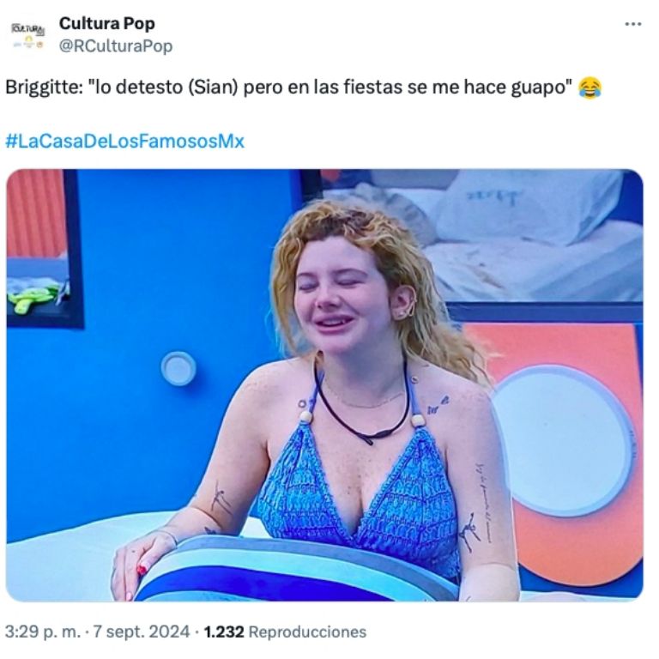659x659 pixels.
Task: Click the striped blue pillow in photo
Action: coord(294,570)
